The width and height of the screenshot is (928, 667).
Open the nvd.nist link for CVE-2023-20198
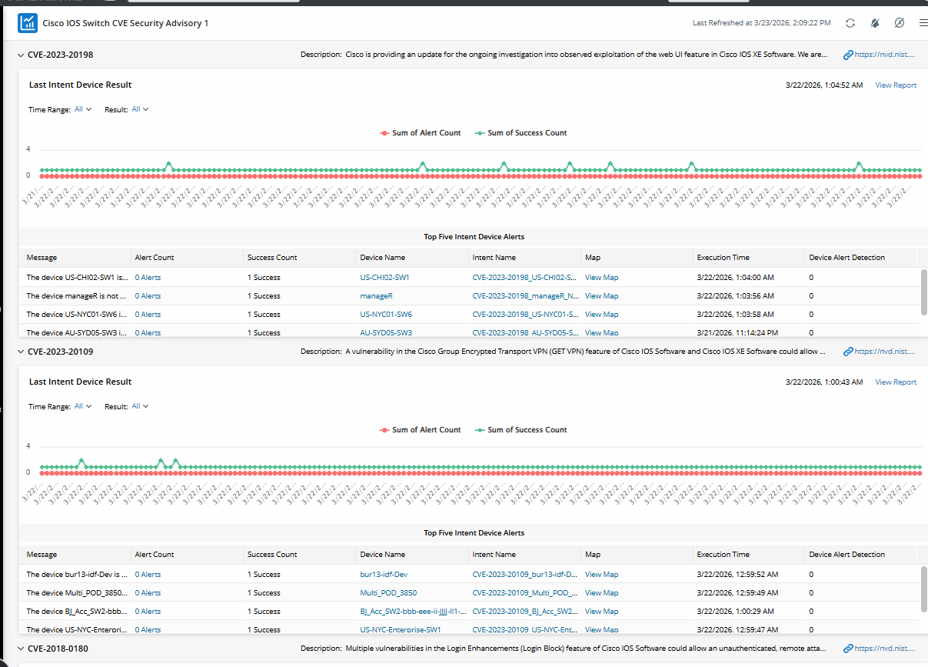pos(885,55)
